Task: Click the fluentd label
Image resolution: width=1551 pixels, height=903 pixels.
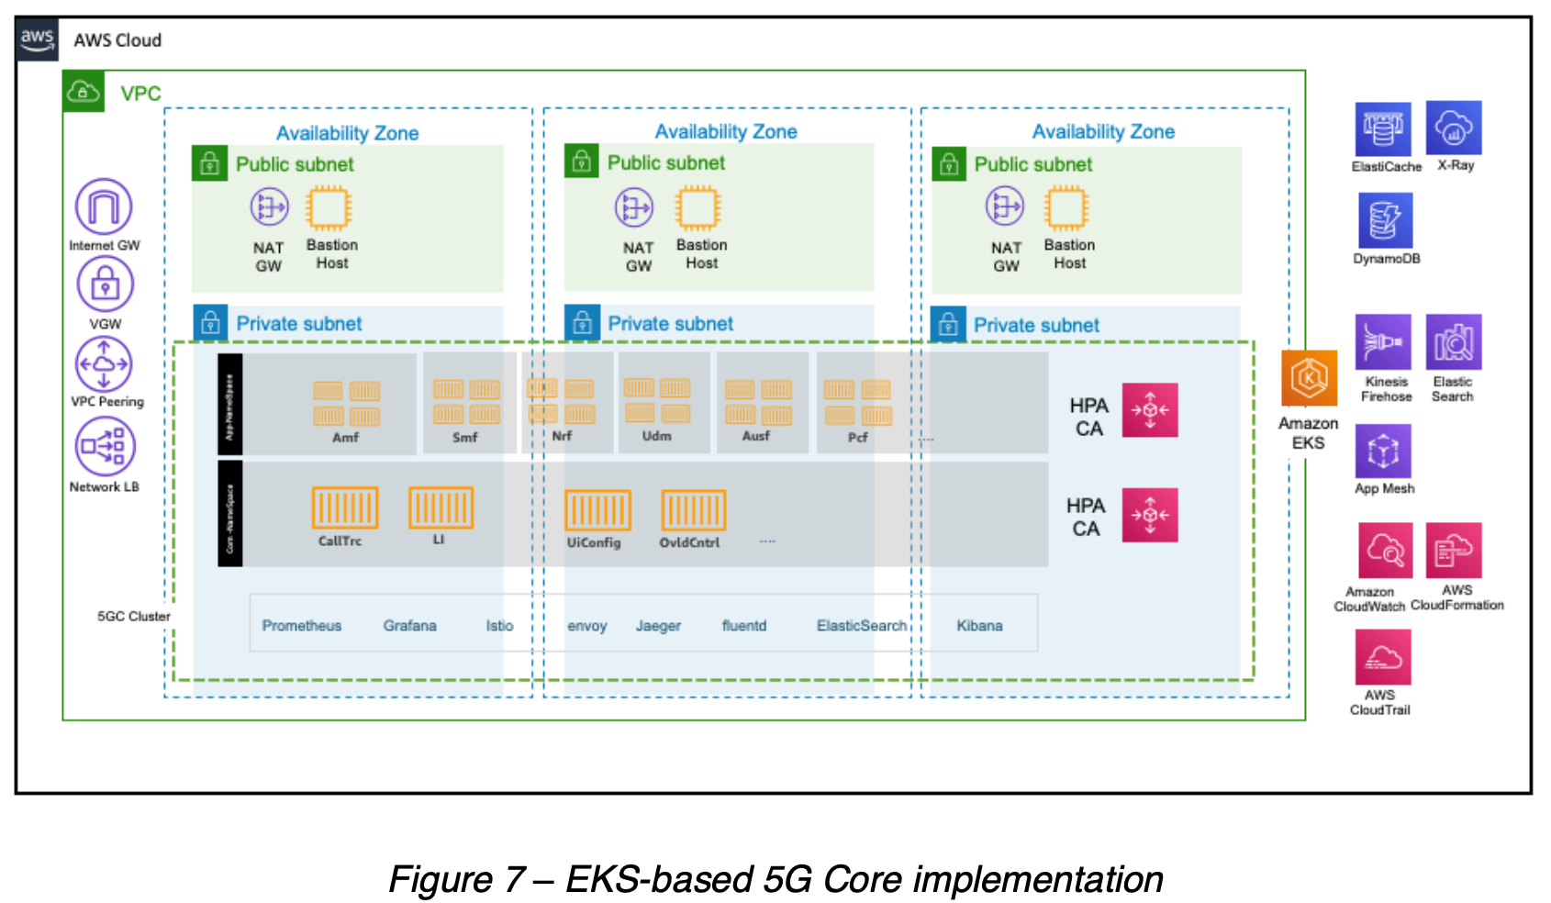Action: [x=744, y=625]
